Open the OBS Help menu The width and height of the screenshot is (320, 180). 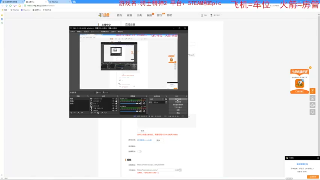coord(120,32)
